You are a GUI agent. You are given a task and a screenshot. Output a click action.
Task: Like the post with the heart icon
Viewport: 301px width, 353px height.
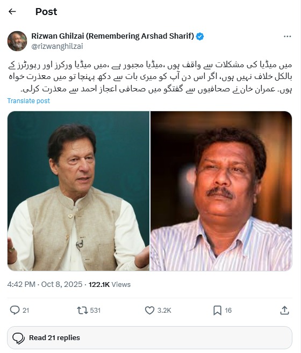[149, 310]
